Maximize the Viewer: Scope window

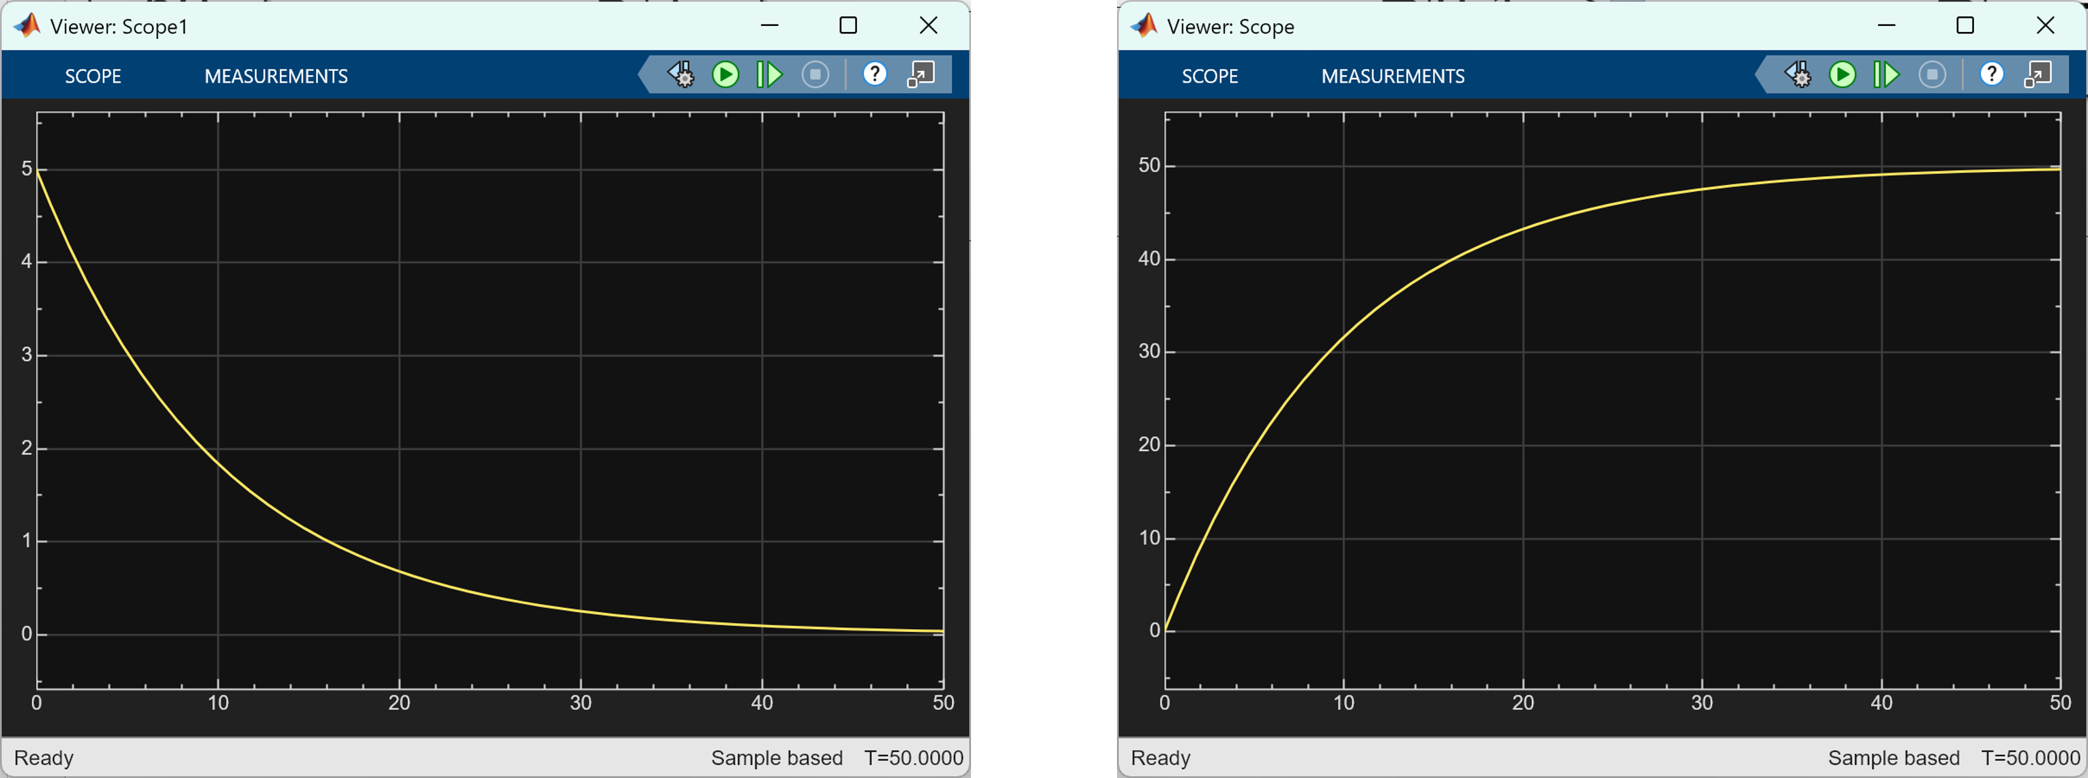pyautogui.click(x=1964, y=26)
